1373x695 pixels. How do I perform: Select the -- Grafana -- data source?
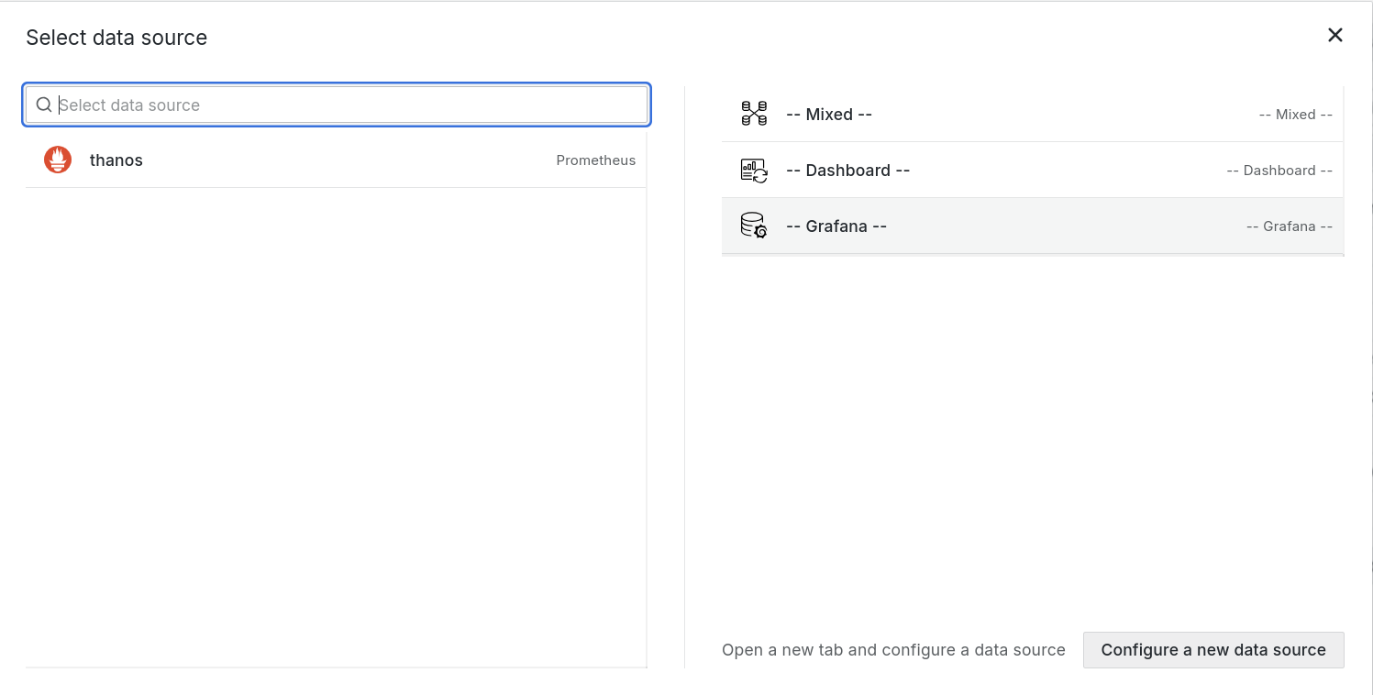pyautogui.click(x=1033, y=226)
